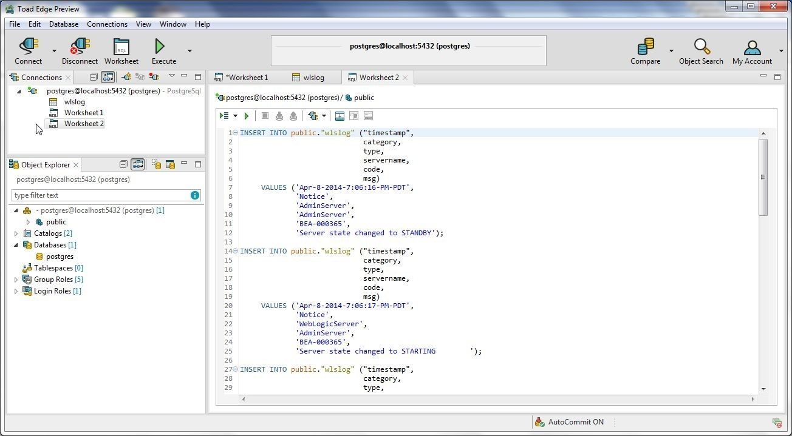Click the rollback icon in worksheet toolbar
This screenshot has width=792, height=436.
click(x=293, y=116)
